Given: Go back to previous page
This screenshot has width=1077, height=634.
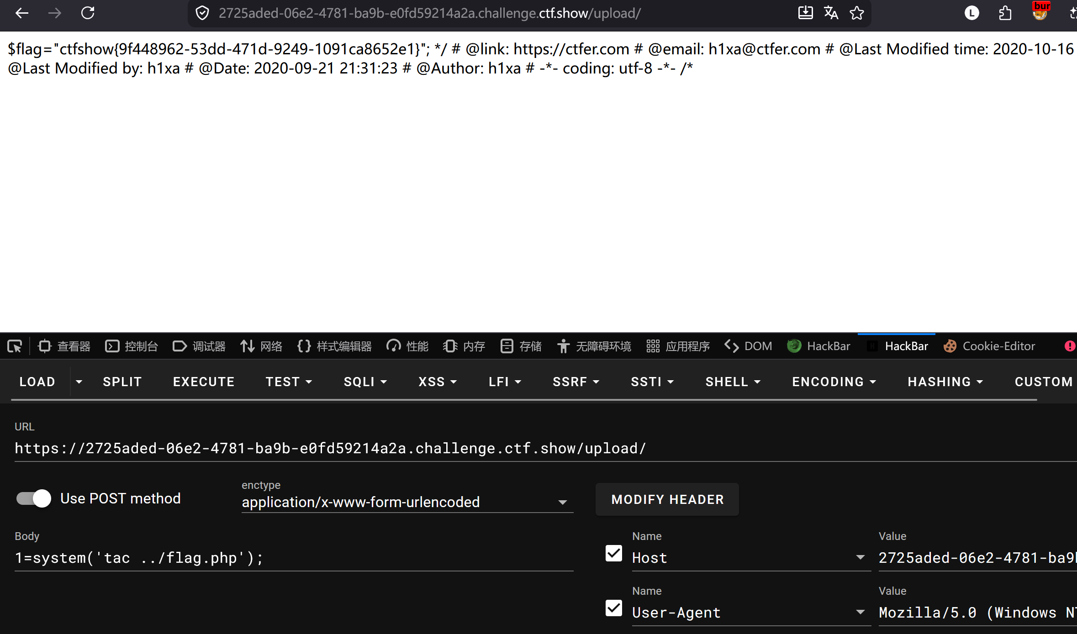Looking at the screenshot, I should pyautogui.click(x=22, y=13).
